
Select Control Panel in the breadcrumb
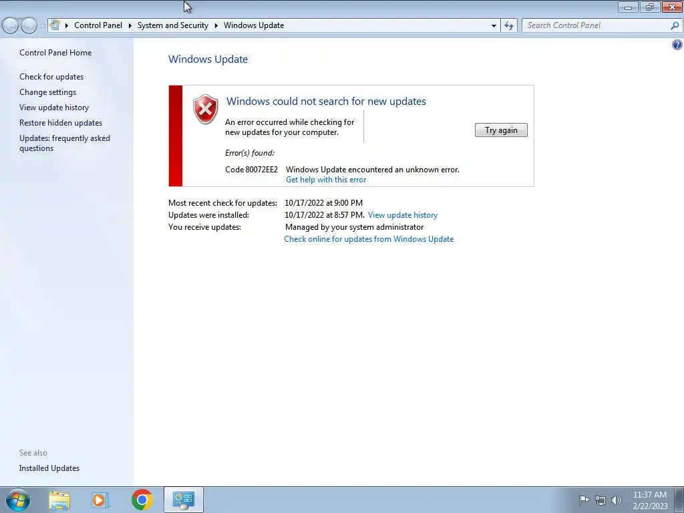(x=98, y=25)
